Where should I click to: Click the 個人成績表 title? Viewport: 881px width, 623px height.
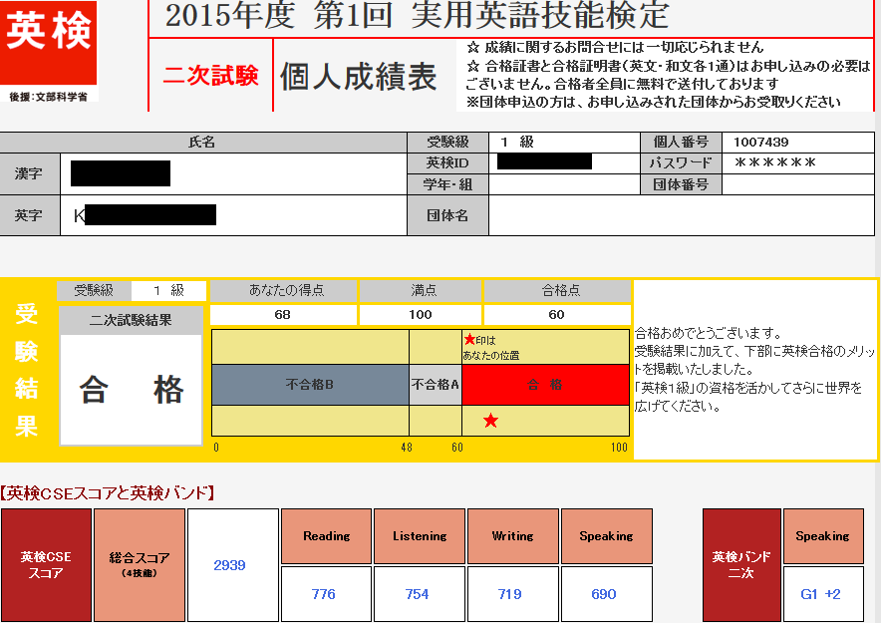coord(359,77)
